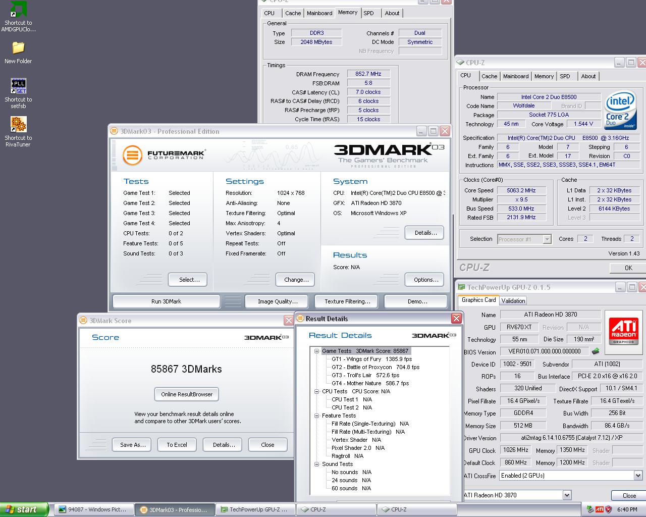Image resolution: width=646 pixels, height=517 pixels.
Task: Click the red security shield tray icon
Action: point(608,509)
